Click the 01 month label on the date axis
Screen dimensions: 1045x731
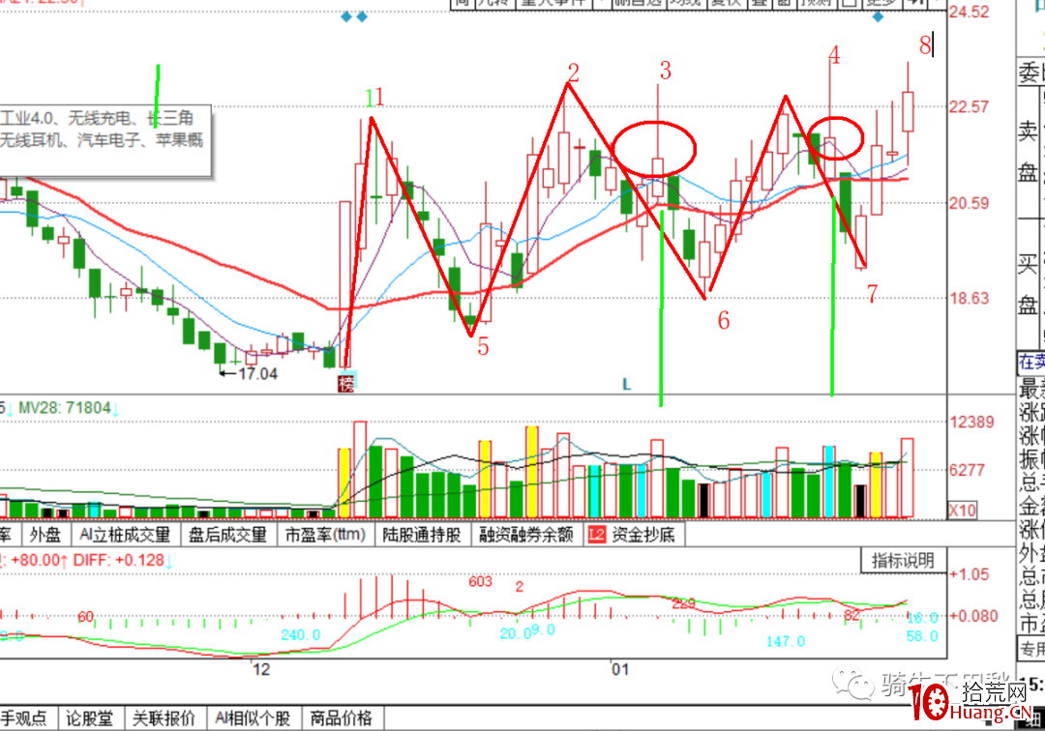tap(620, 669)
